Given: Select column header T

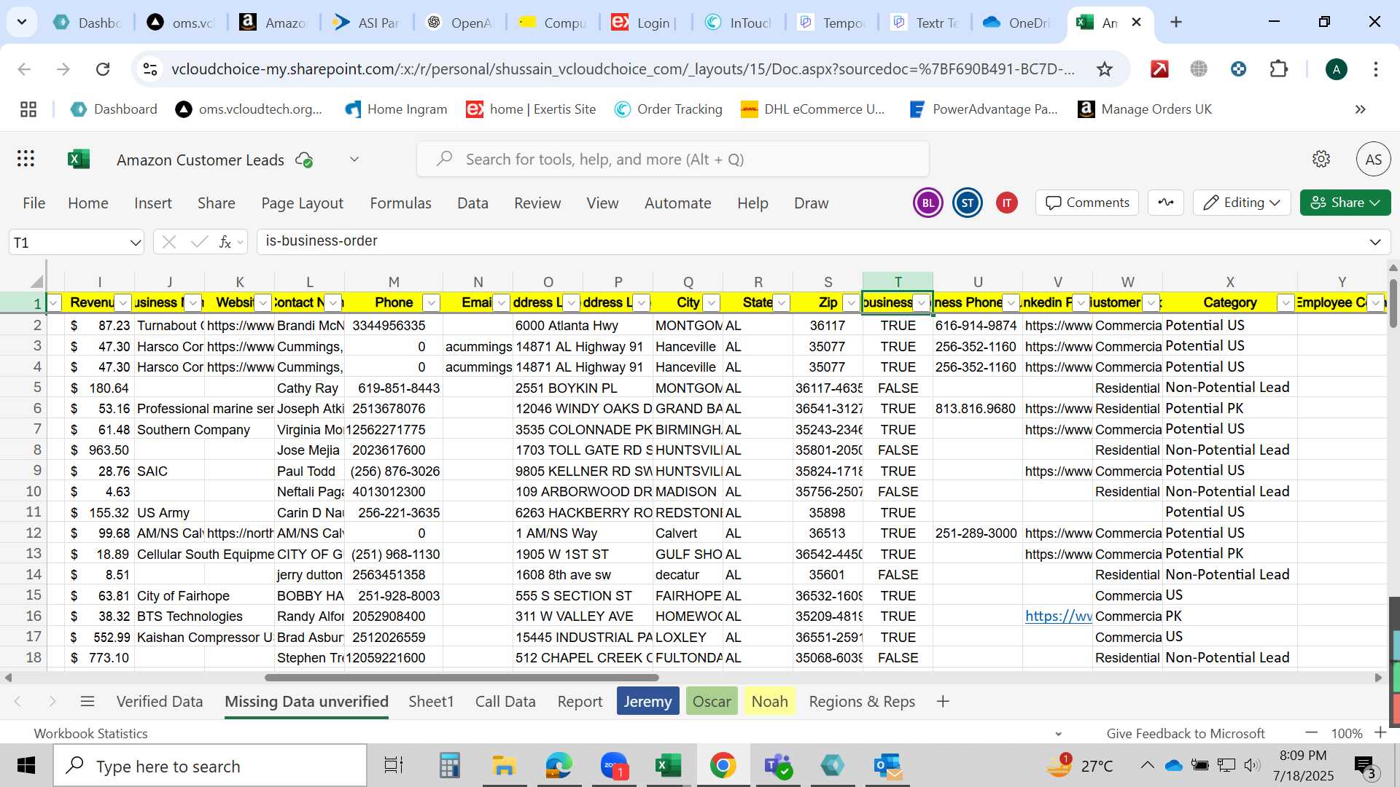Looking at the screenshot, I should (898, 282).
